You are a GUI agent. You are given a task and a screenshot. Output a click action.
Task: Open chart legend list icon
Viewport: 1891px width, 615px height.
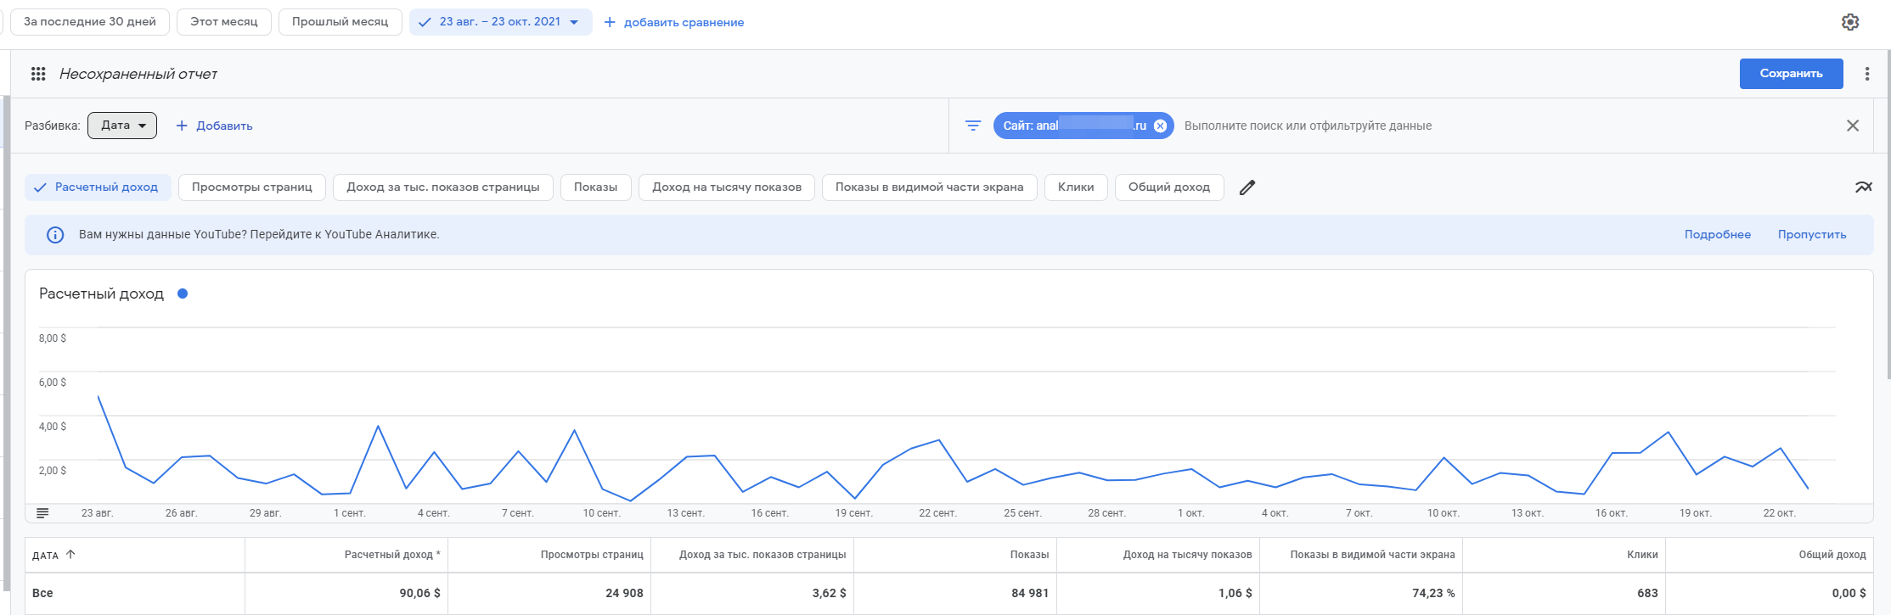coord(43,512)
